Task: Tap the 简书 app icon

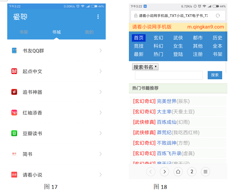Action: [x=14, y=154]
